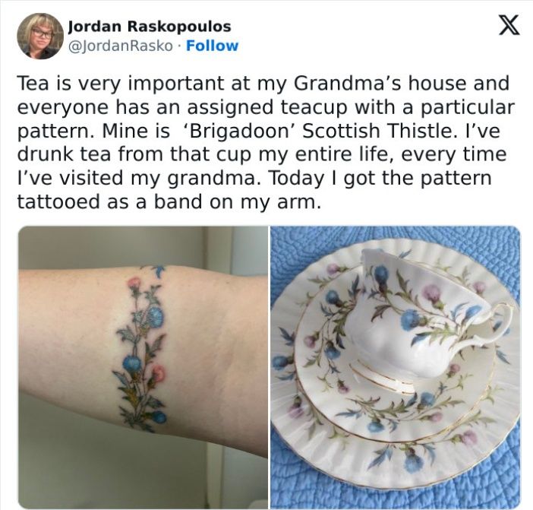This screenshot has width=533, height=510.
Task: Open Jordan Raskopoulos's profile avatar
Action: 40,36
